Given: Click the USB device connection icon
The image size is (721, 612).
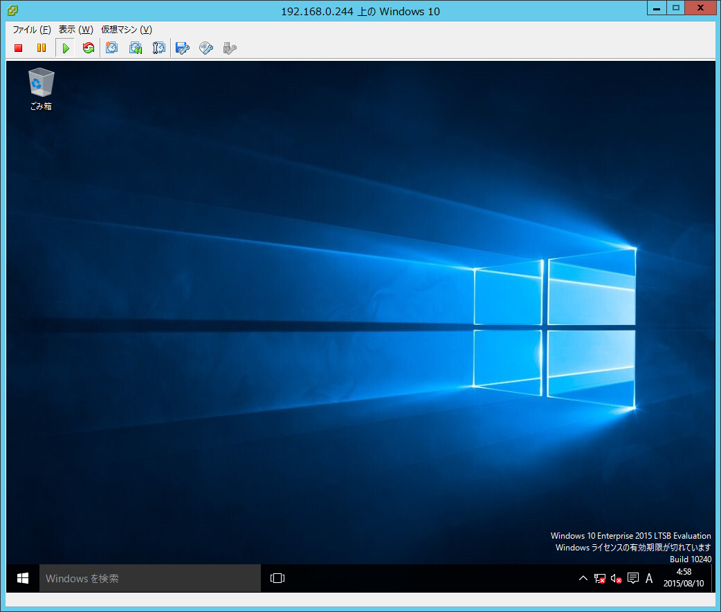Looking at the screenshot, I should [230, 48].
